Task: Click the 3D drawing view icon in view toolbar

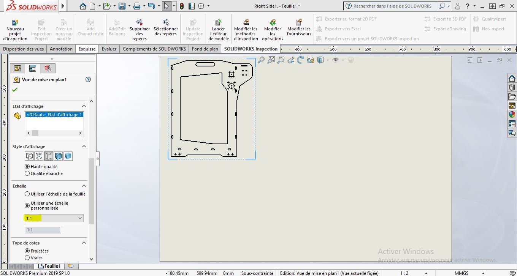Action: [310, 60]
